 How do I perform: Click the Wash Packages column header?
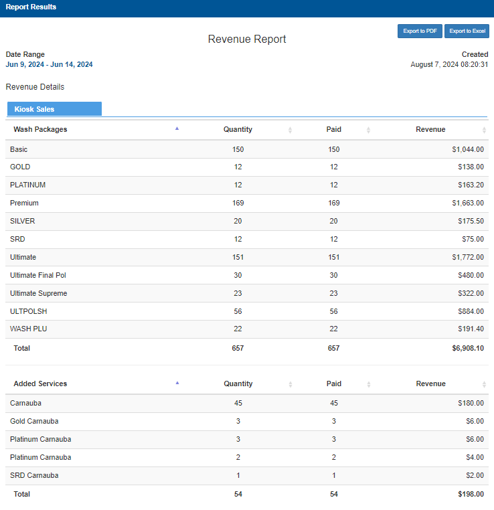click(40, 129)
